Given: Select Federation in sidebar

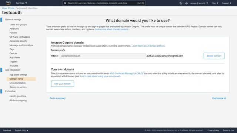Looking at the screenshot, I should (x=10, y=91).
